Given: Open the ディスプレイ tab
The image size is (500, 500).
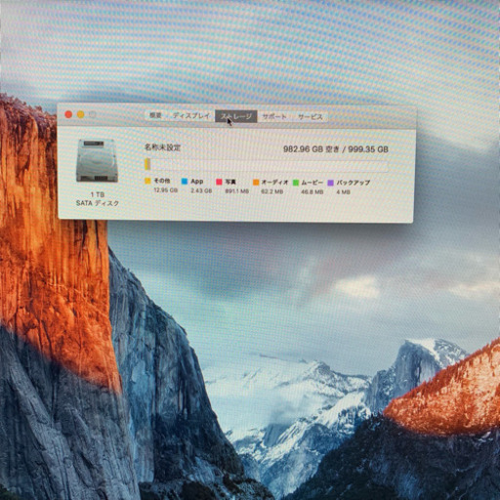Looking at the screenshot, I should (190, 116).
